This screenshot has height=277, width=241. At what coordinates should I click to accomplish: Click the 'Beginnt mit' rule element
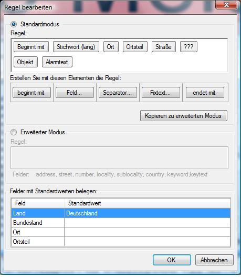(x=31, y=47)
